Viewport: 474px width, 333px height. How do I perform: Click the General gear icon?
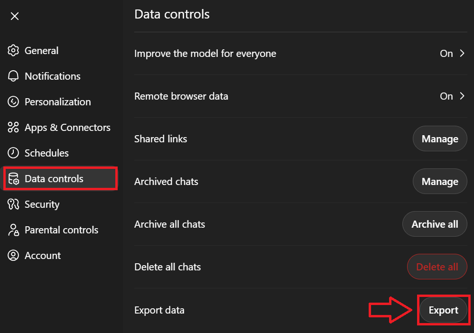click(x=14, y=50)
